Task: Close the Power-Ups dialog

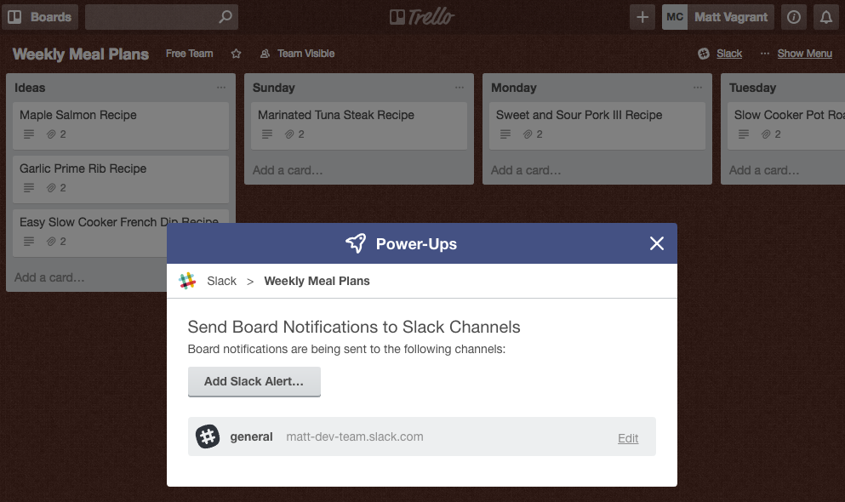Action: click(x=656, y=243)
